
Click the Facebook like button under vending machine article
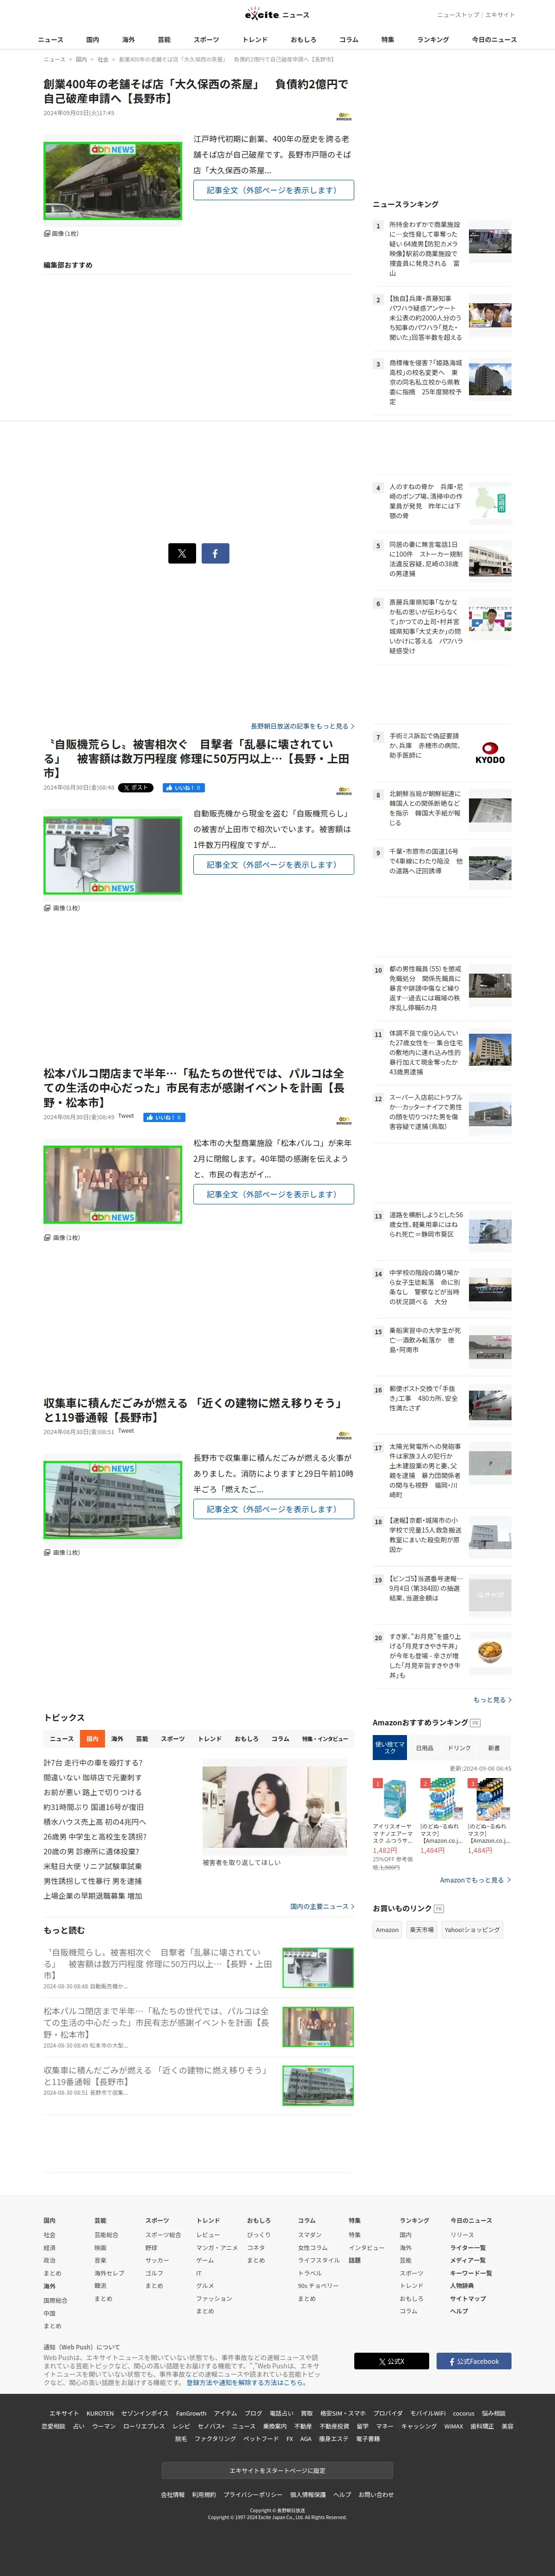tap(184, 788)
